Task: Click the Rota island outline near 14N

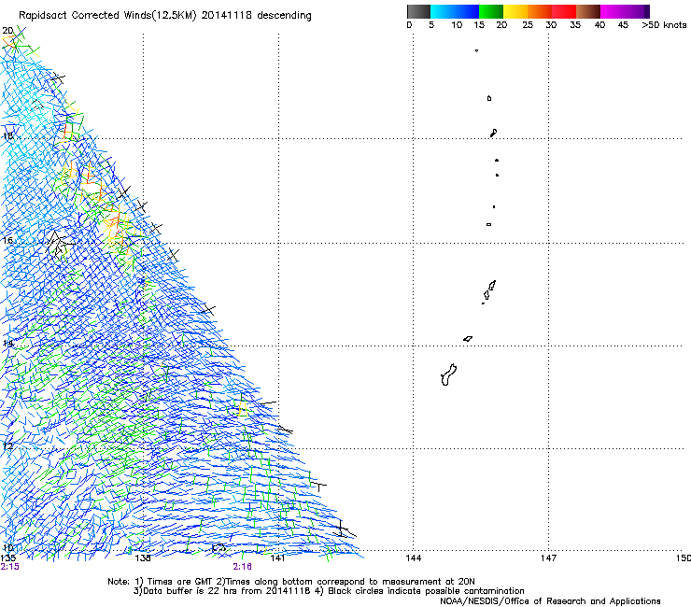Action: point(468,339)
